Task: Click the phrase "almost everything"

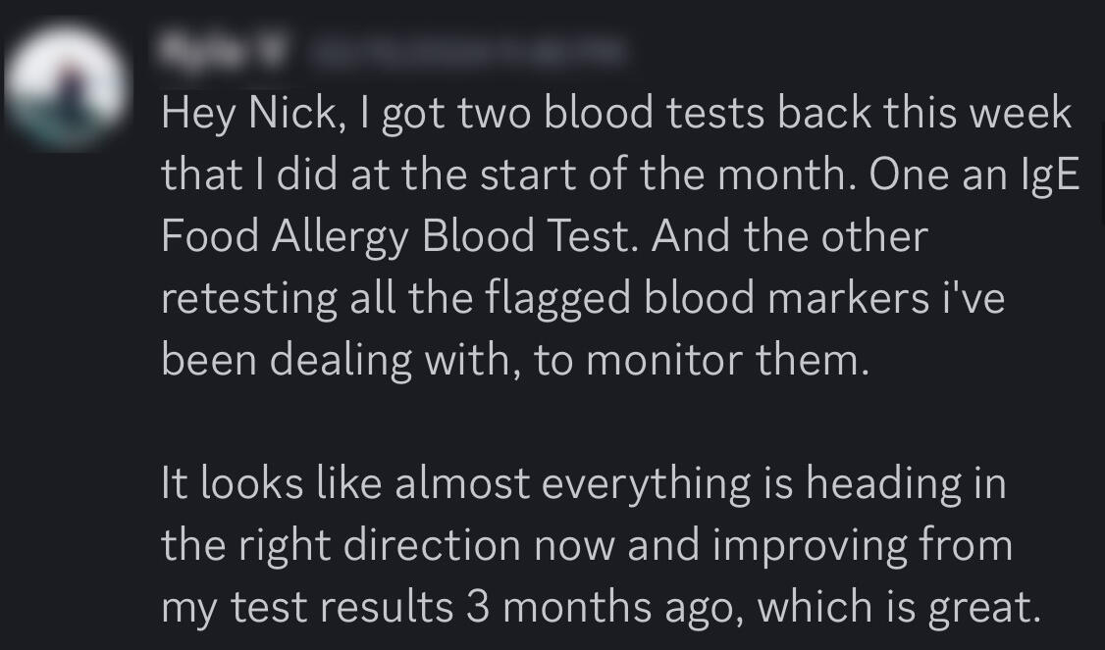Action: click(x=568, y=484)
